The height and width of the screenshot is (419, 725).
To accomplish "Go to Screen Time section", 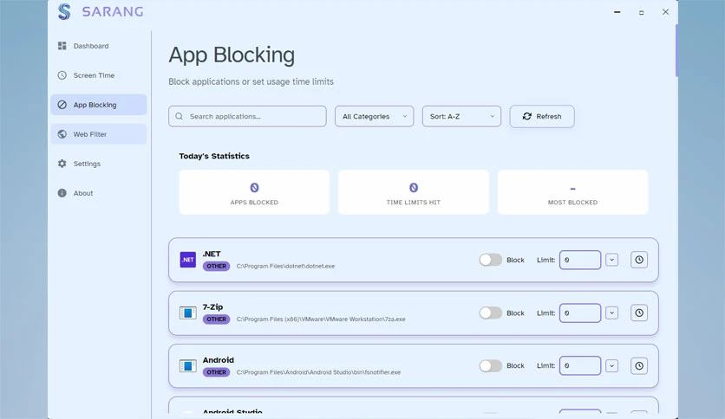I will click(x=99, y=75).
